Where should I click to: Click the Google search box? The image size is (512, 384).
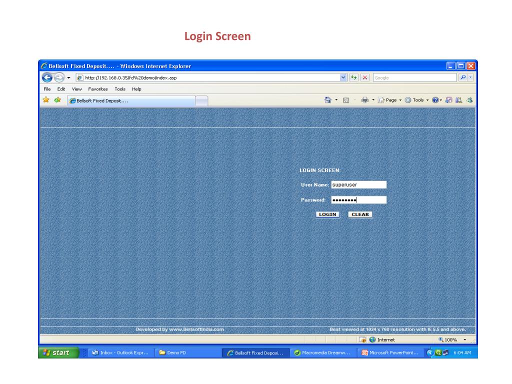[x=414, y=77]
